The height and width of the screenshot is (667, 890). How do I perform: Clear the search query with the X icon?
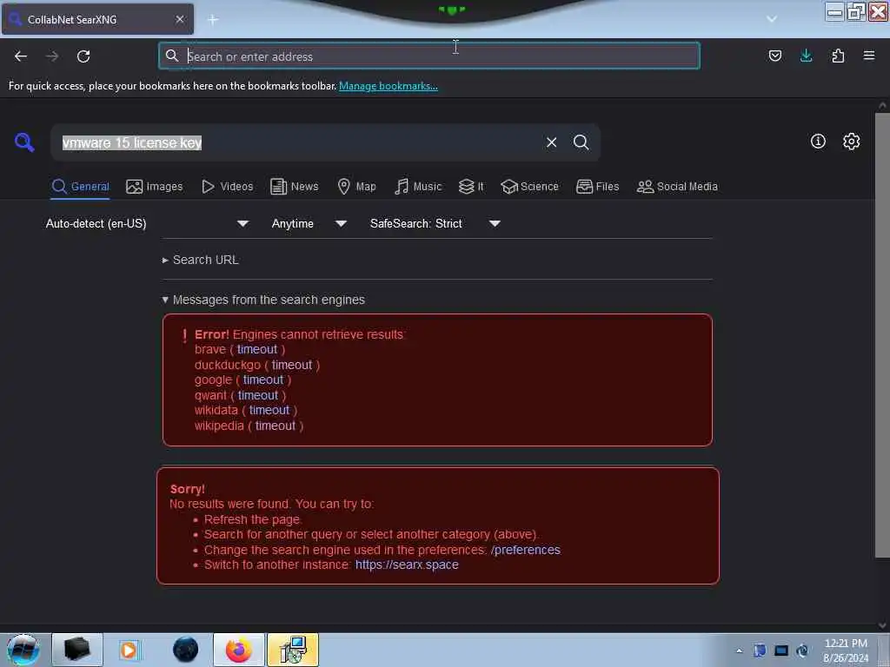pyautogui.click(x=551, y=142)
